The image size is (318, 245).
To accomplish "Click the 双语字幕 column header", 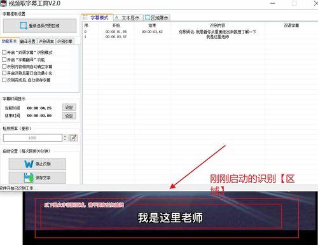I will [291, 25].
